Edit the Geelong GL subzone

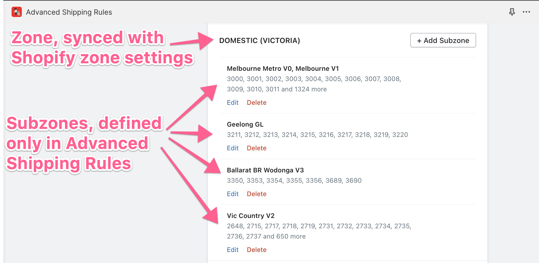coord(233,148)
